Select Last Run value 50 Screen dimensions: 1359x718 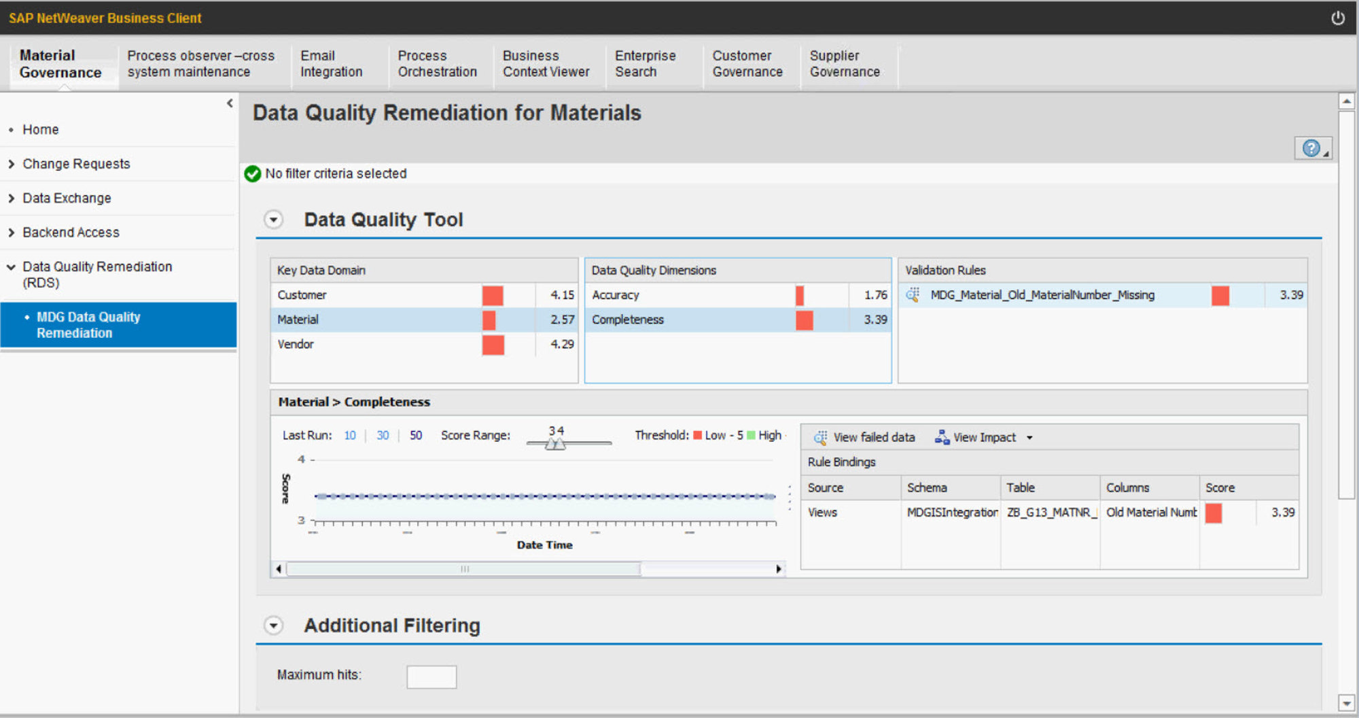click(x=415, y=435)
